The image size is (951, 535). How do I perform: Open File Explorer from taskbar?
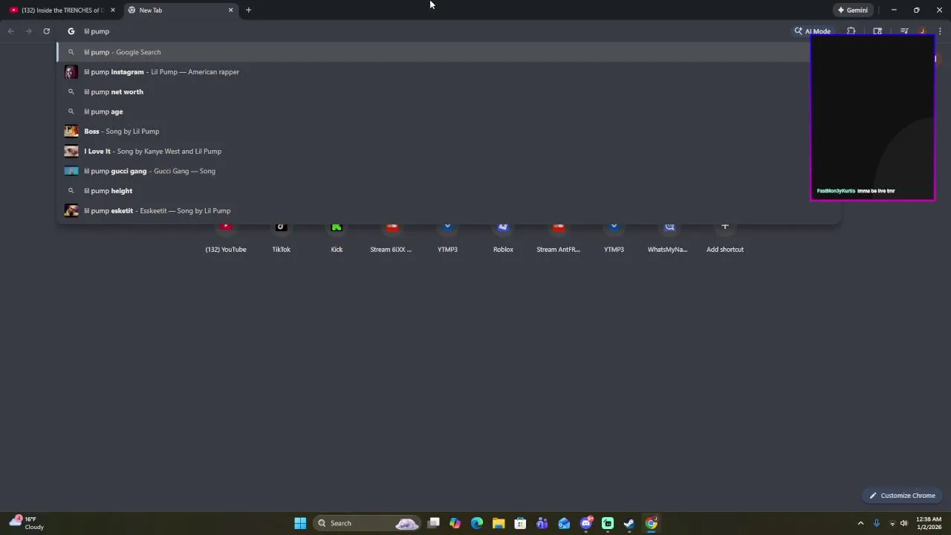[x=499, y=523]
